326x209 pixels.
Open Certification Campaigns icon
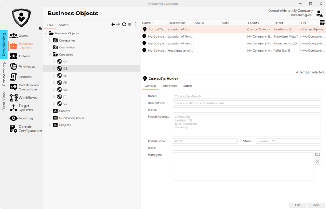pos(14,87)
